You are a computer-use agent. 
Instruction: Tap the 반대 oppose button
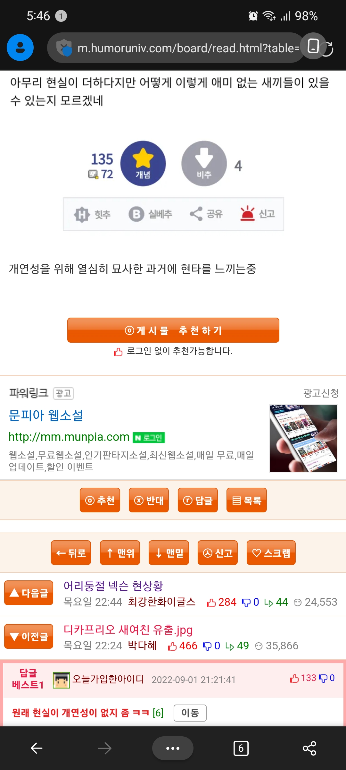click(149, 500)
